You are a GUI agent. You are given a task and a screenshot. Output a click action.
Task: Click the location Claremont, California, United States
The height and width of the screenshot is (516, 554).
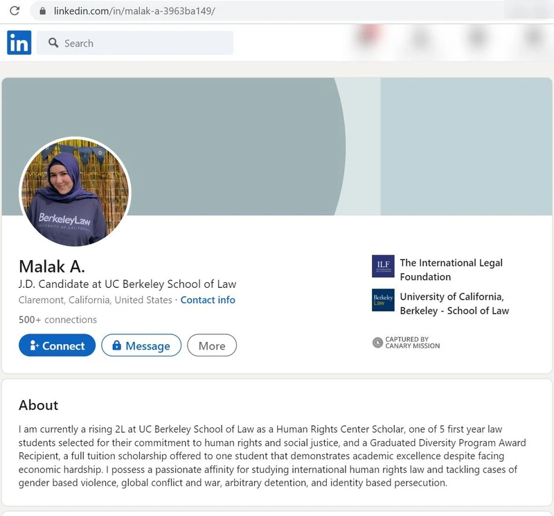point(96,300)
